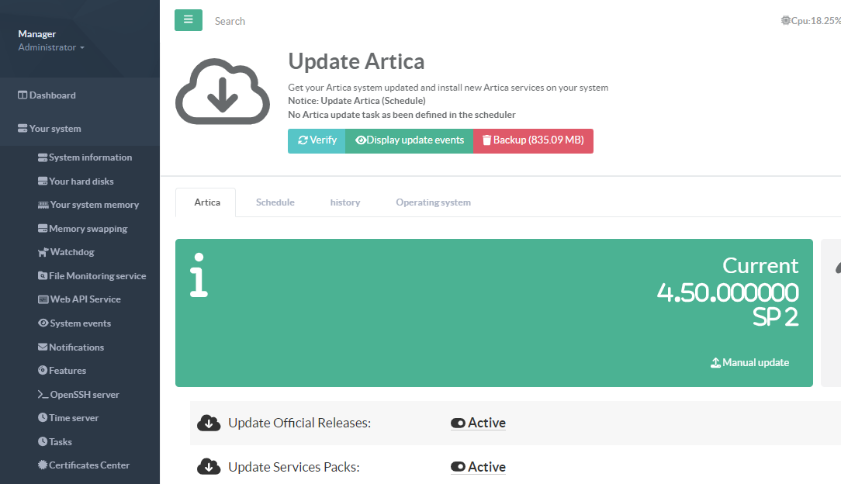Click the hamburger menu toggle button
The image size is (841, 484).
188,20
